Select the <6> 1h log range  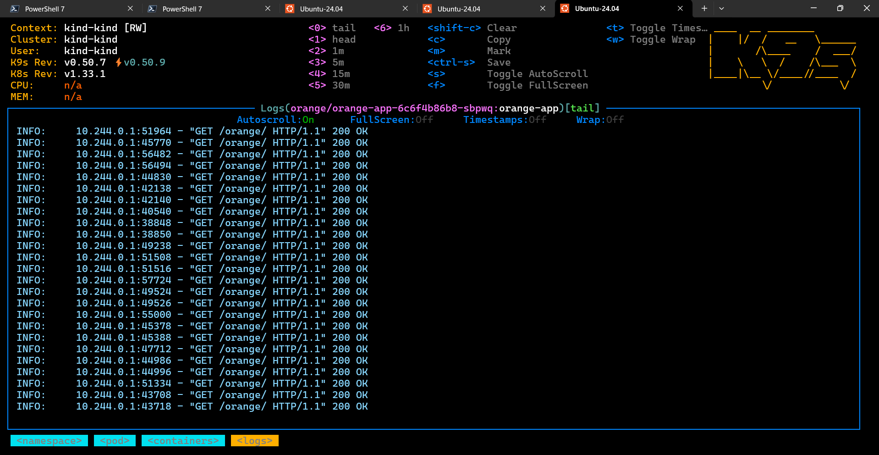click(391, 28)
